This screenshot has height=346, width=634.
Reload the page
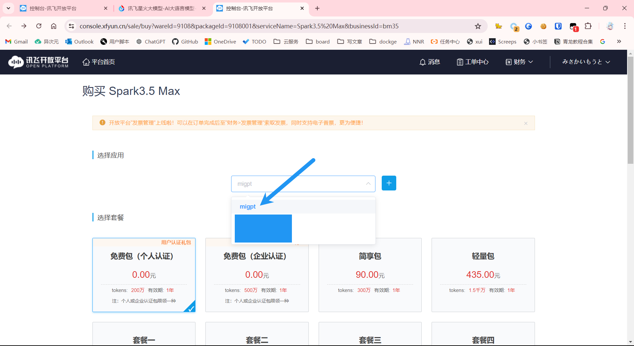[x=39, y=26]
